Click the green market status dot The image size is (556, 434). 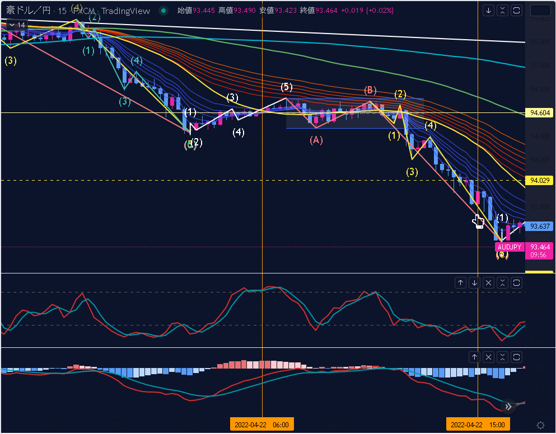click(163, 10)
